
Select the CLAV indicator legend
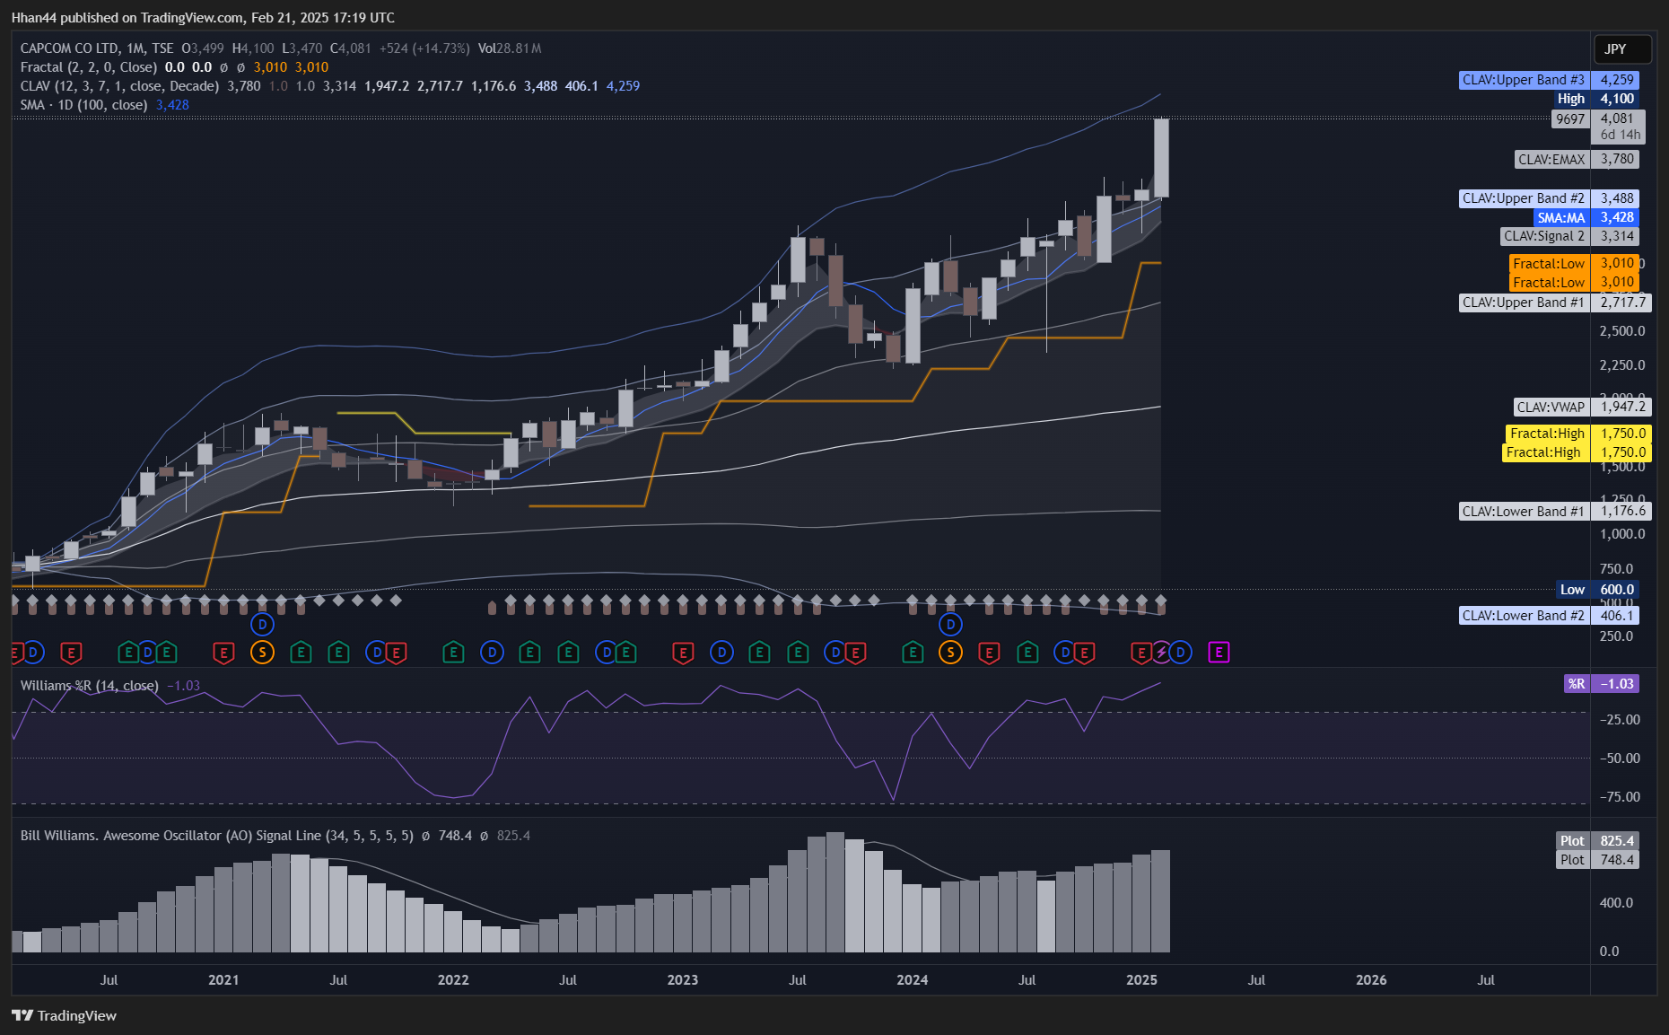tap(119, 86)
